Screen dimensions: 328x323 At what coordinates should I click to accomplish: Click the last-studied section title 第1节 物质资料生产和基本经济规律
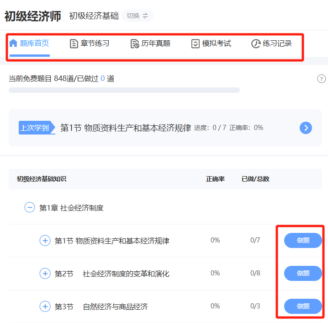126,128
